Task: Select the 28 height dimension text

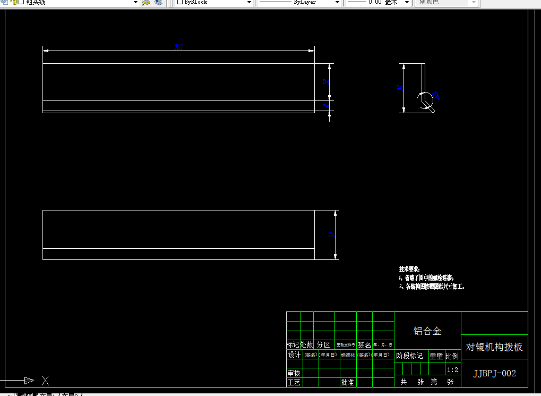Action: (326, 82)
